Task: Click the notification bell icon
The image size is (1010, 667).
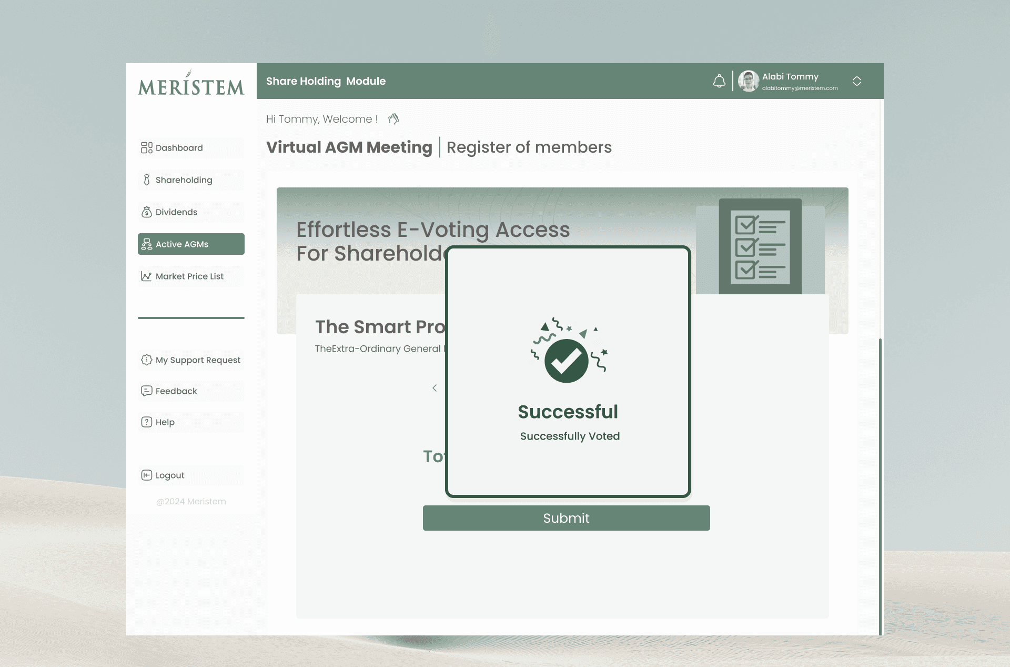Action: pos(719,81)
